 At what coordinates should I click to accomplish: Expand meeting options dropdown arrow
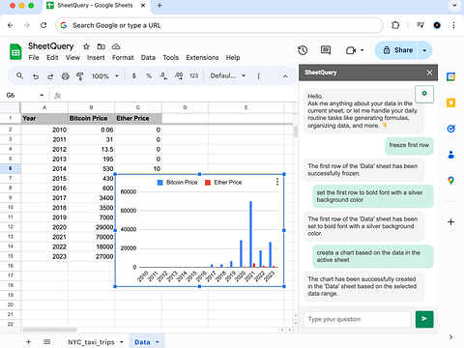pos(362,50)
